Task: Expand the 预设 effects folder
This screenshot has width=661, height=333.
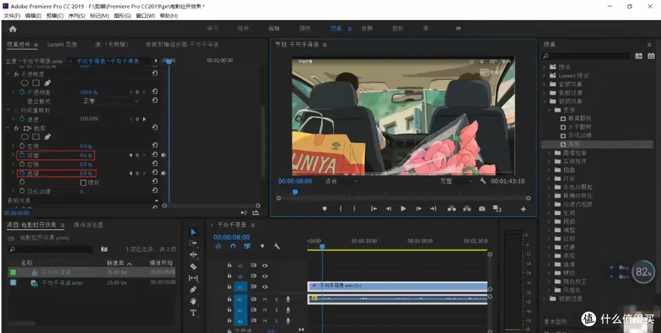Action: (544, 67)
